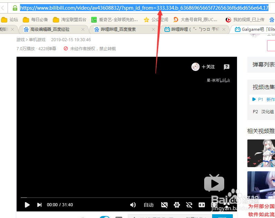Click the 00:00 / 31:40 time display
Image resolution: width=275 pixels, height=218 pixels.
click(60, 205)
